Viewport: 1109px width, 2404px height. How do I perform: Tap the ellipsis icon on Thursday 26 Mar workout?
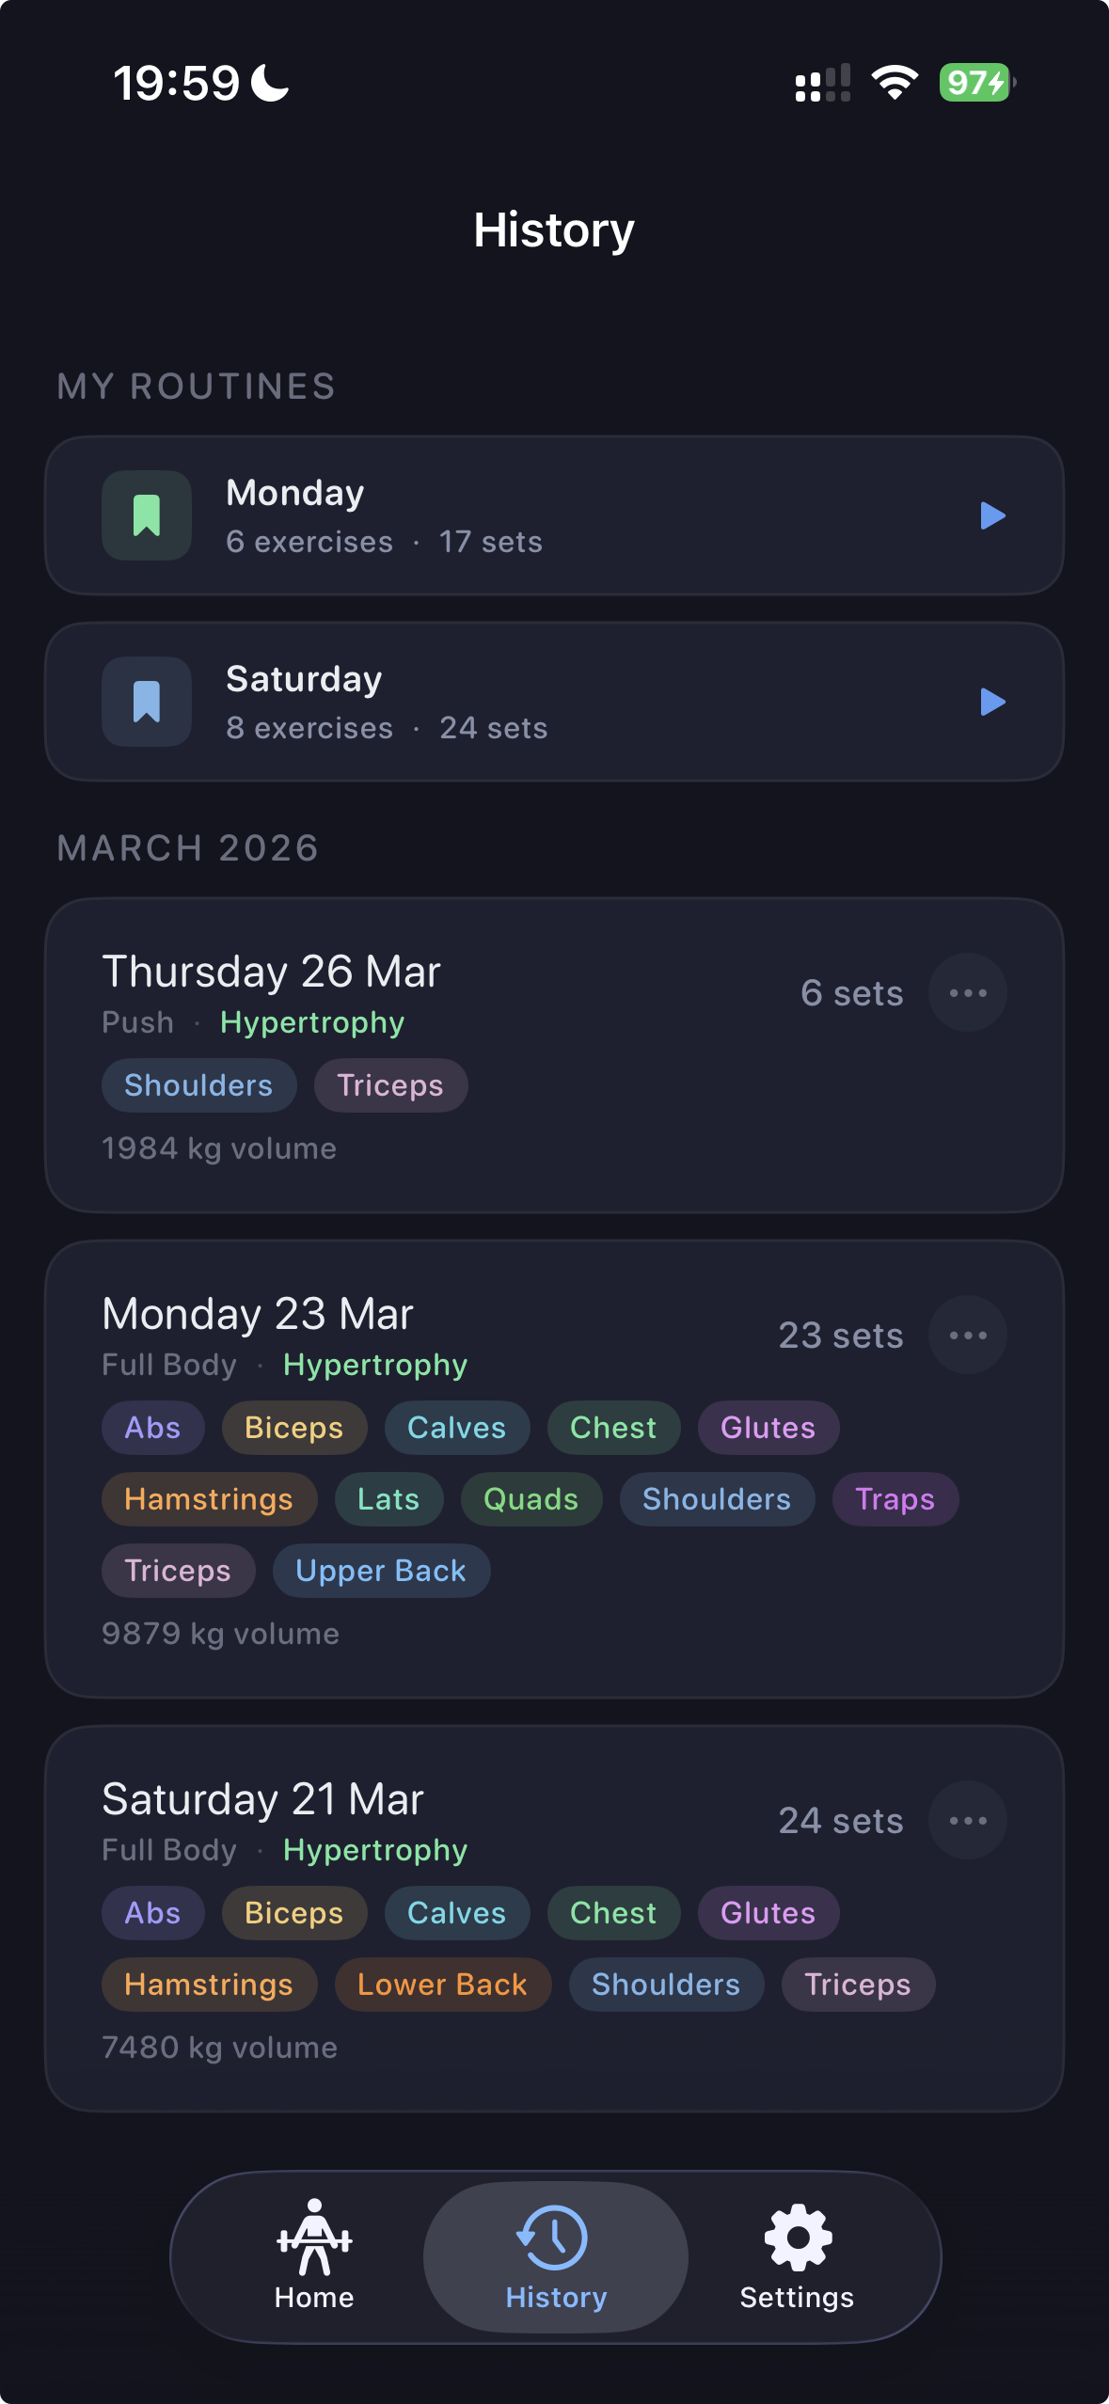point(967,992)
